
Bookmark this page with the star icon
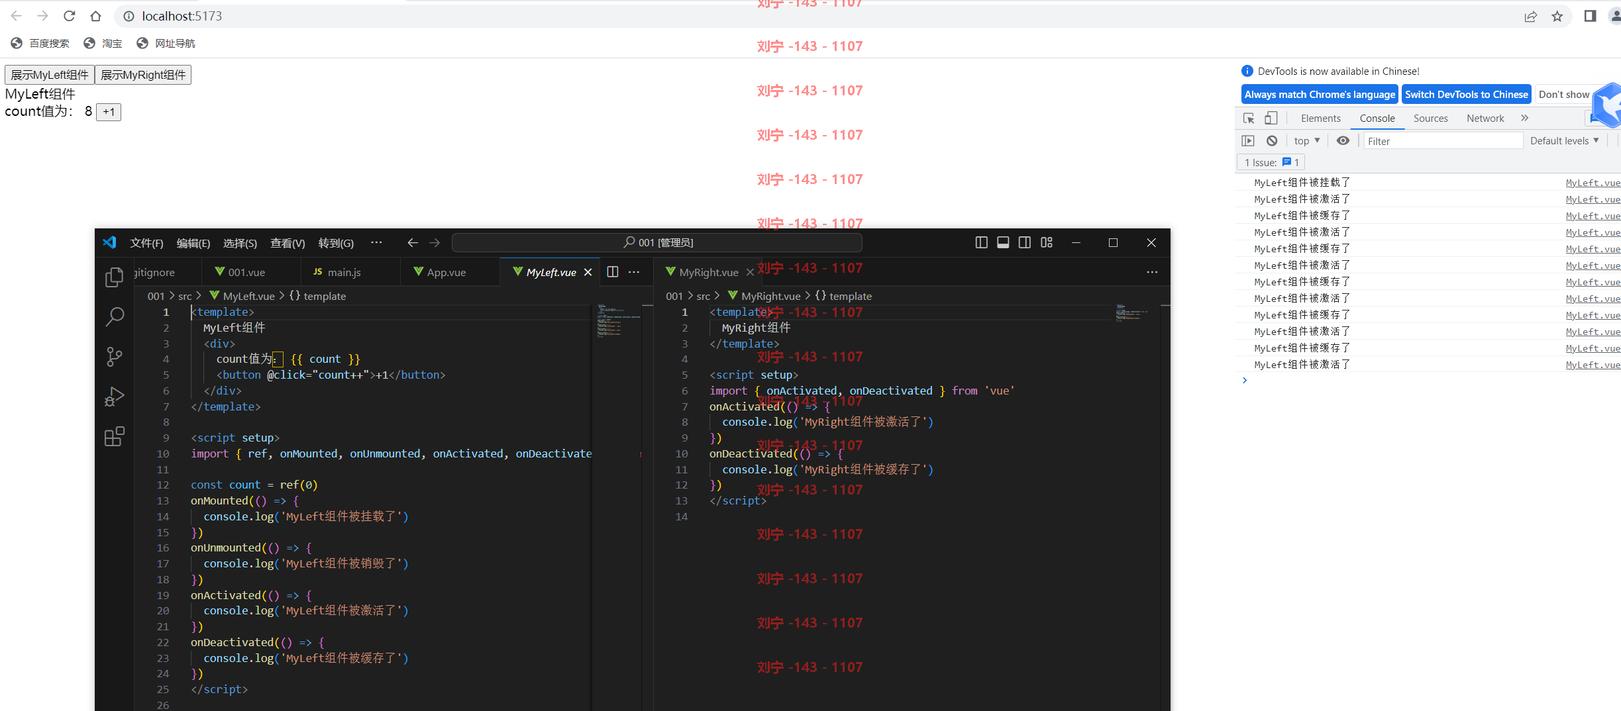coord(1557,17)
